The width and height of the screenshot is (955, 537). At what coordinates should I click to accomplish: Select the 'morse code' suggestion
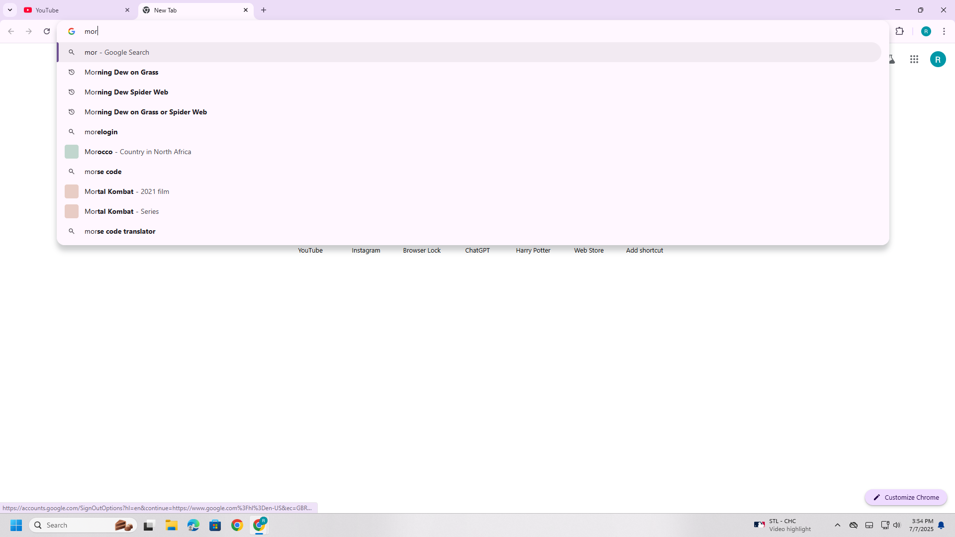(469, 172)
